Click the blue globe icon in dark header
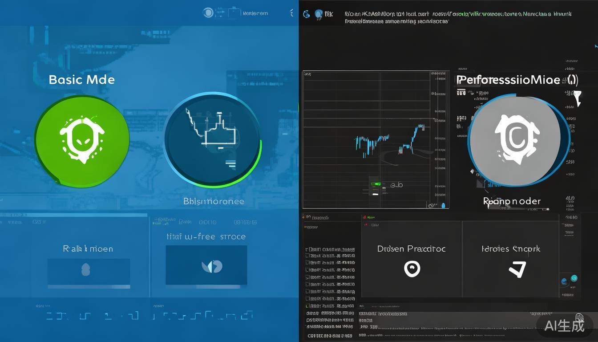This screenshot has height=342, width=598. tap(319, 14)
